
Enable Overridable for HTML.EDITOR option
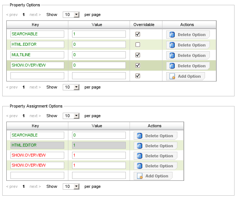138,45
